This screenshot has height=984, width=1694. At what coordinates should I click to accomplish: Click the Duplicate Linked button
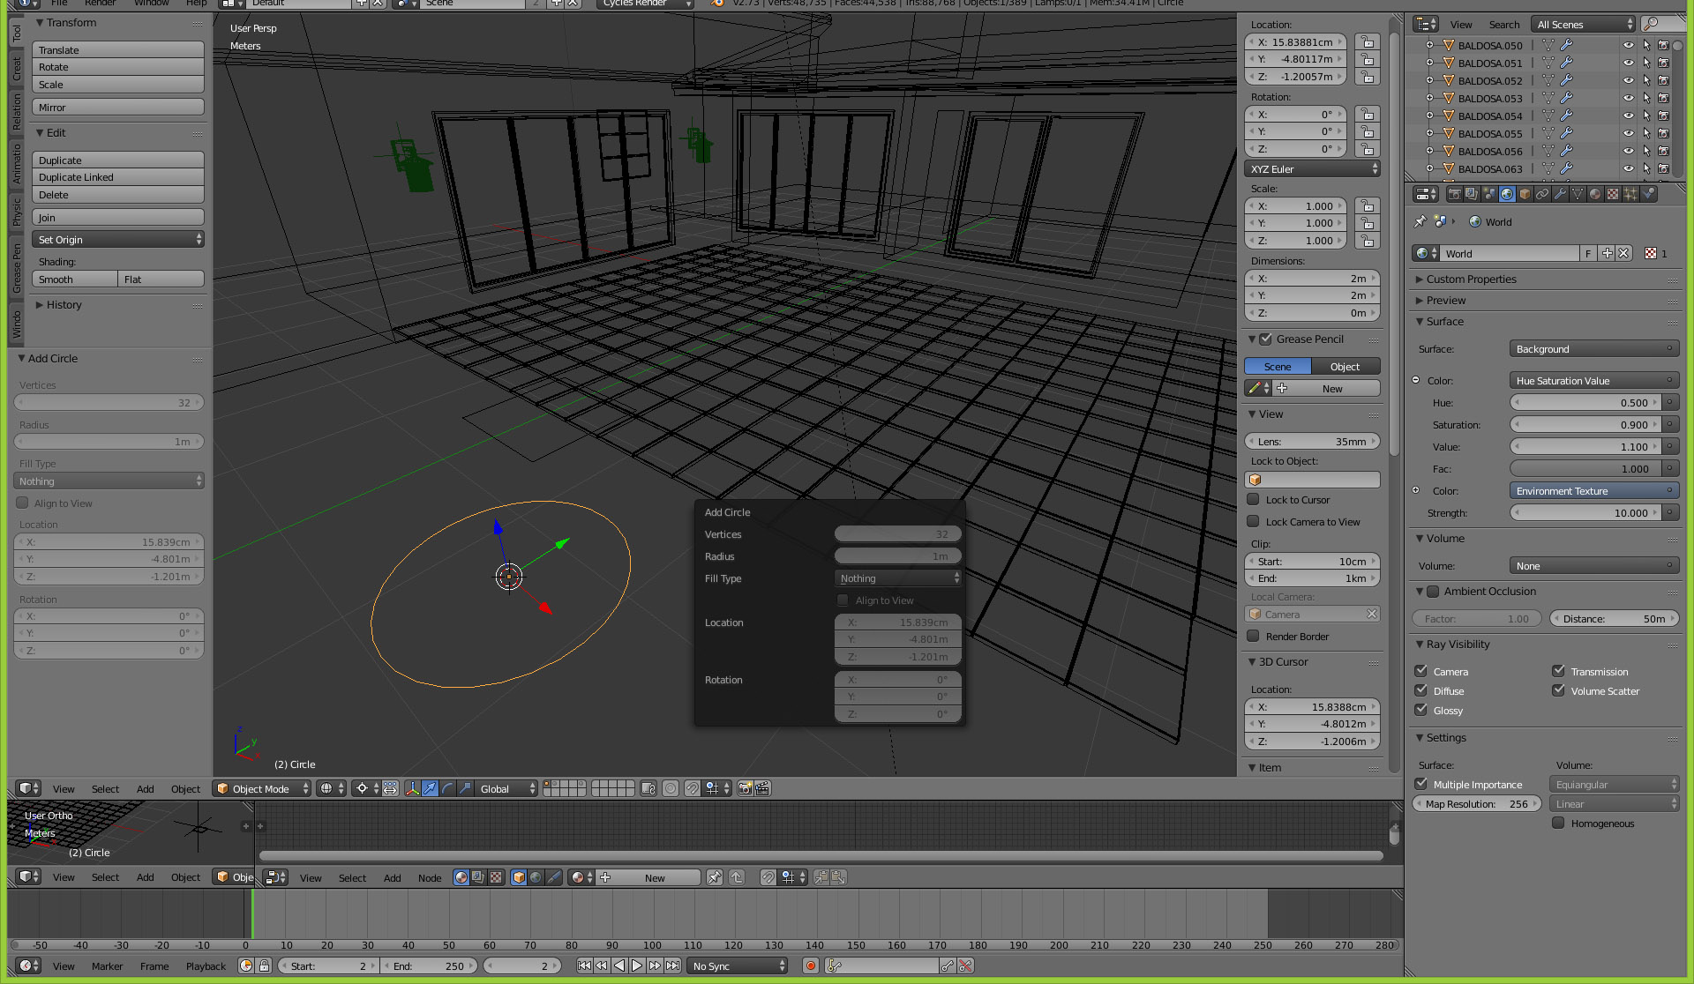pos(117,177)
